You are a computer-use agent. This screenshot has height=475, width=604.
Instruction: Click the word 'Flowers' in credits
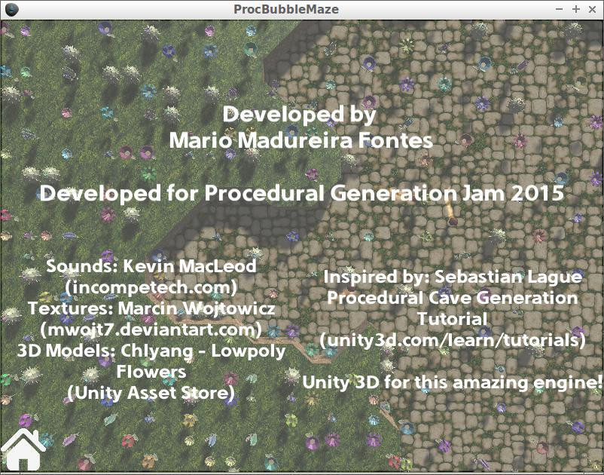point(151,372)
